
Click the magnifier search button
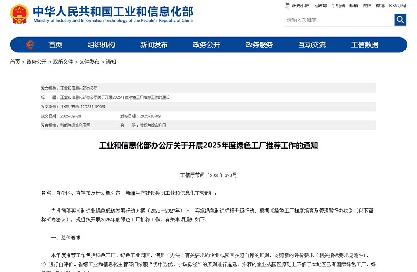(400, 20)
